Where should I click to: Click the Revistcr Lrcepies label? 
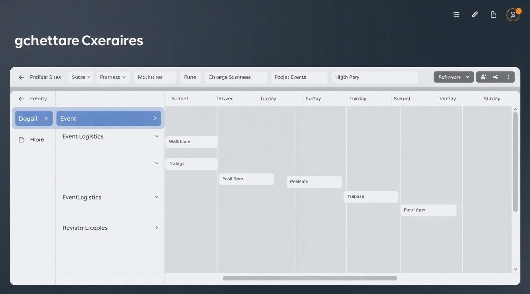(x=85, y=228)
